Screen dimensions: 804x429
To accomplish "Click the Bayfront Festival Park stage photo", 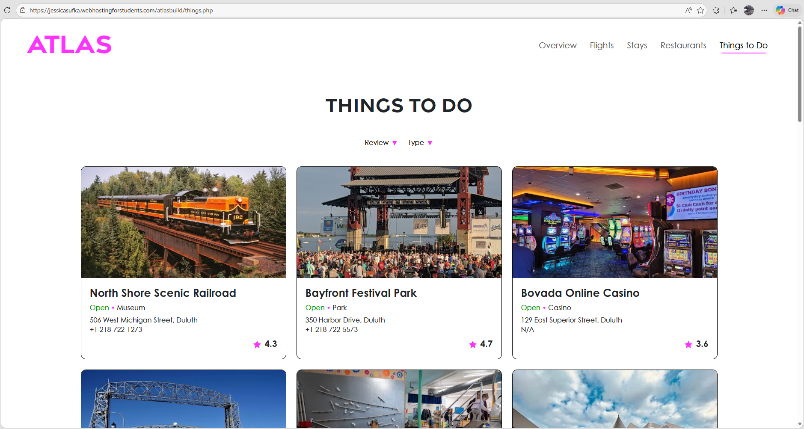I will tap(399, 222).
